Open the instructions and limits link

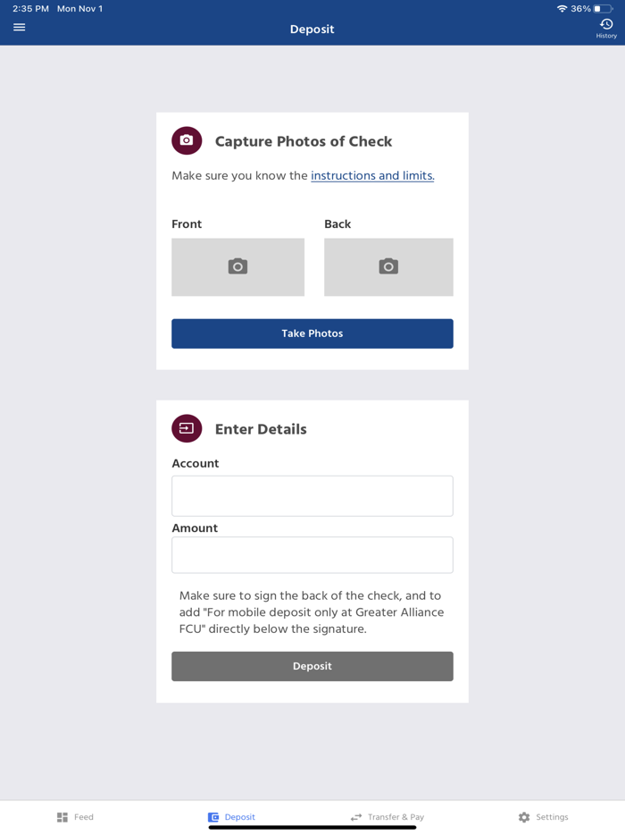coord(372,175)
